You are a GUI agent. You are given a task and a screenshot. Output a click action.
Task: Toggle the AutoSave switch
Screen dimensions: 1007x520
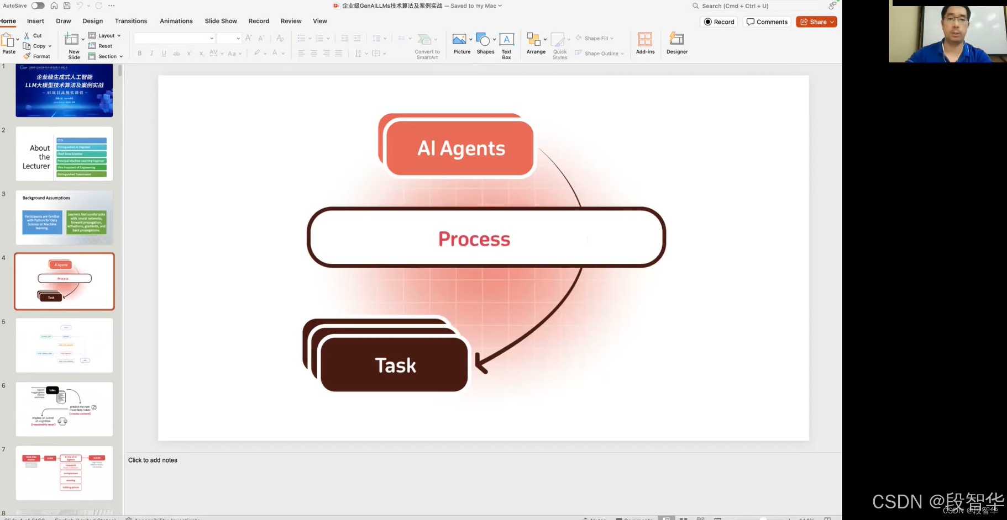pos(38,6)
